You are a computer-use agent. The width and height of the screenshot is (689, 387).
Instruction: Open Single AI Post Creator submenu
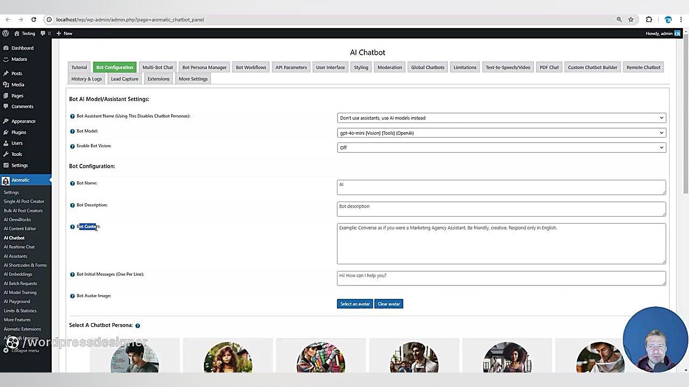coord(24,201)
